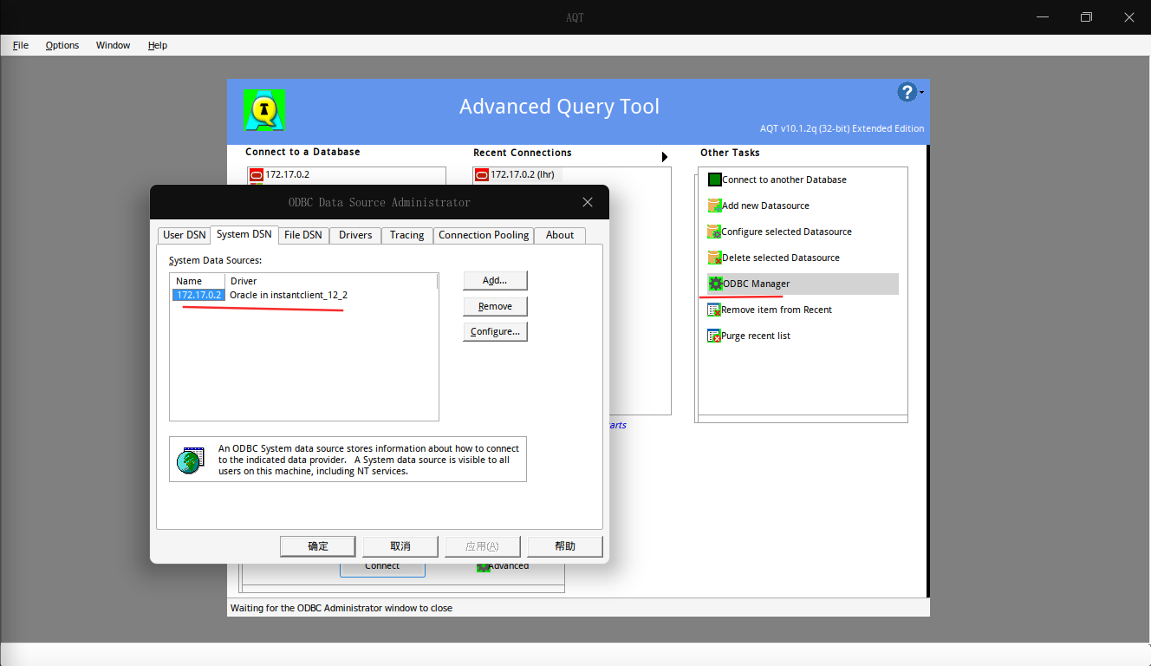Screen dimensions: 1151x666
Task: Click the Driver column header
Action: tap(331, 281)
